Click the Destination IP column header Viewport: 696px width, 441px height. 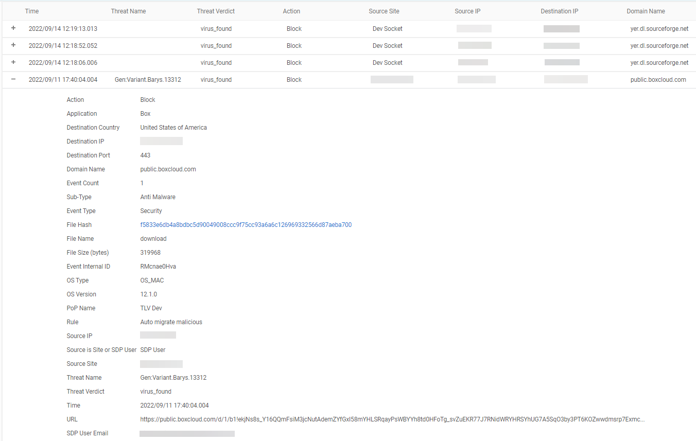pos(559,11)
